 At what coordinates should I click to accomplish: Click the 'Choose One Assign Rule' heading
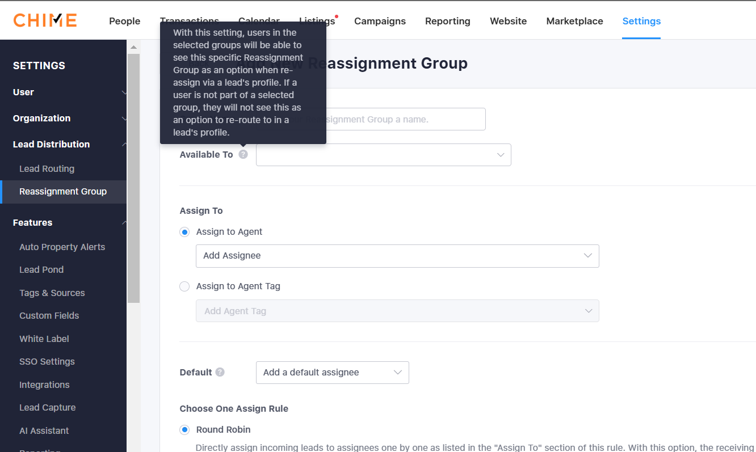pyautogui.click(x=234, y=408)
